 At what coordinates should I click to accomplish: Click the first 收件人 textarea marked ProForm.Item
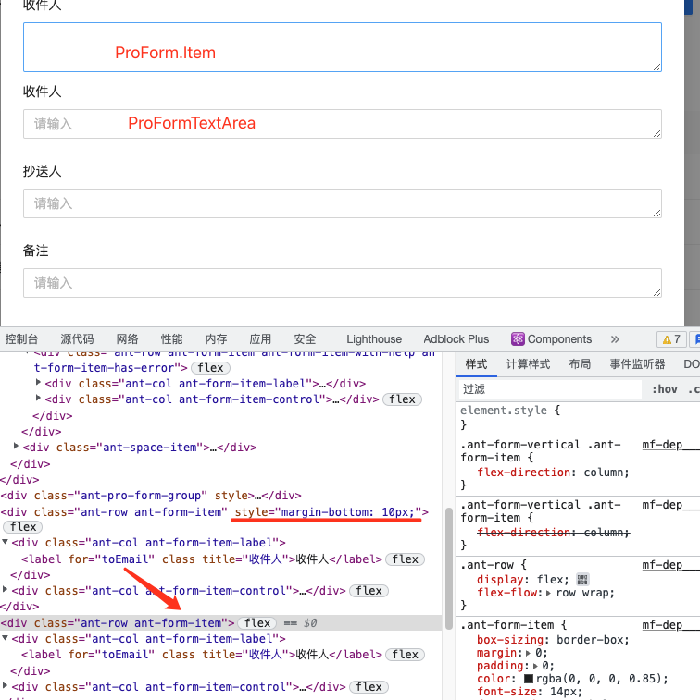click(343, 47)
